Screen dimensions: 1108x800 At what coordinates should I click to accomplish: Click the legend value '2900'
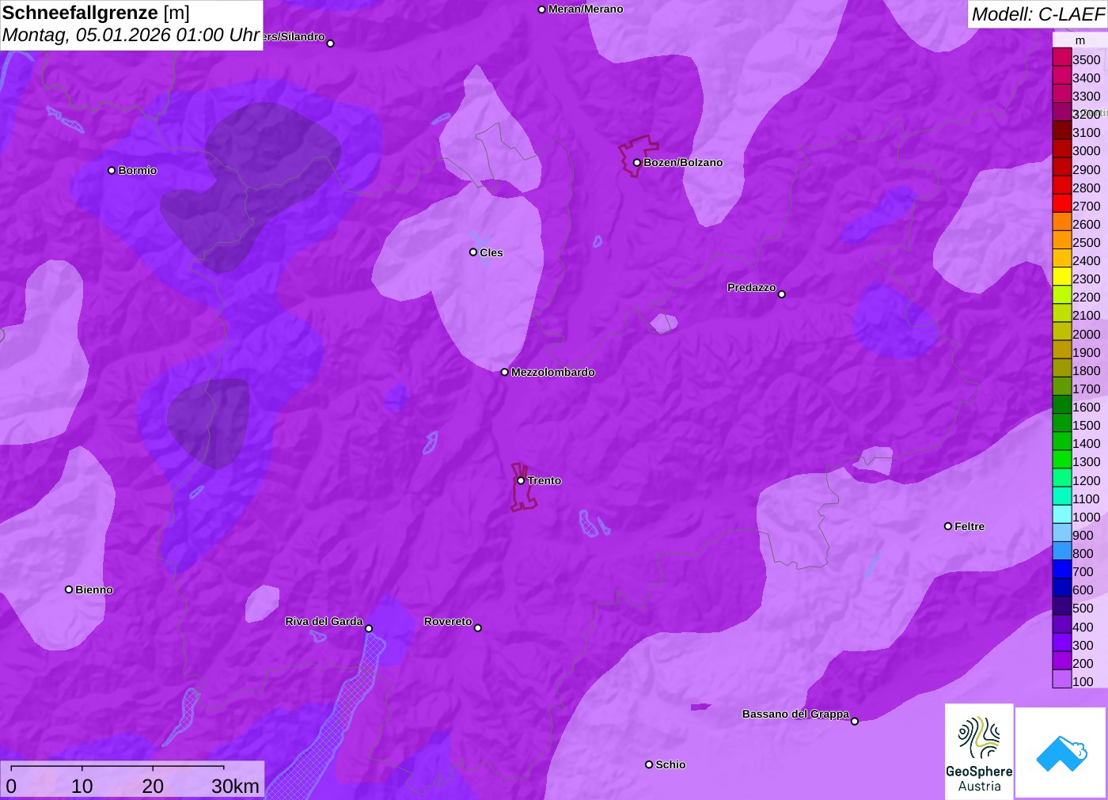pyautogui.click(x=1087, y=169)
